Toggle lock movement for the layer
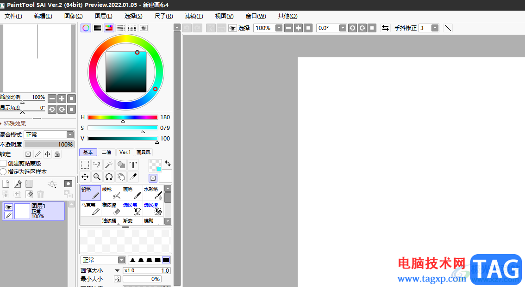Image resolution: width=525 pixels, height=287 pixels. [48, 154]
